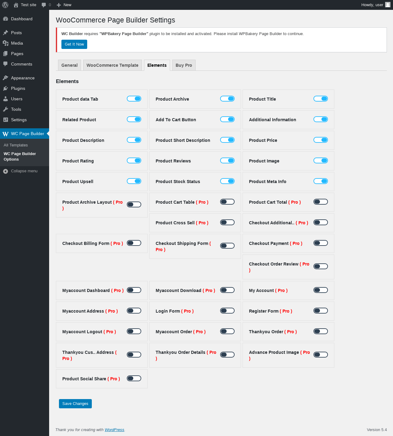Click Save Changes button
Image resolution: width=393 pixels, height=436 pixels.
75,404
